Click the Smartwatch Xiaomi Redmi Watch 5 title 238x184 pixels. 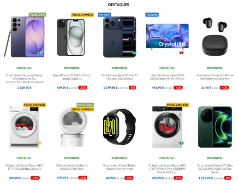click(x=119, y=167)
